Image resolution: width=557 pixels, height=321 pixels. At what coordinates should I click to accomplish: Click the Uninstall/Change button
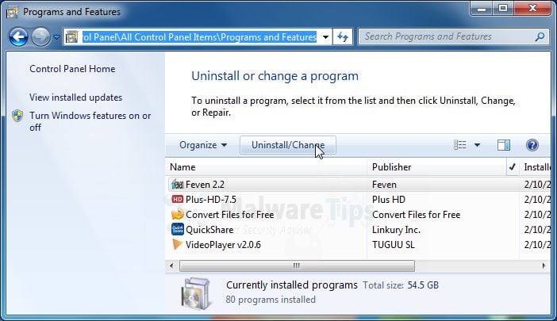[288, 145]
